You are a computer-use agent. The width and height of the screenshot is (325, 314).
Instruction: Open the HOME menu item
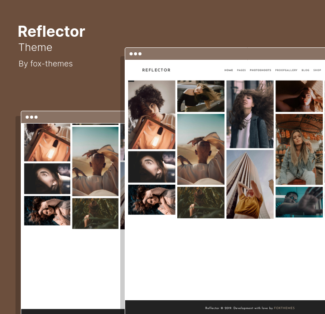point(229,70)
